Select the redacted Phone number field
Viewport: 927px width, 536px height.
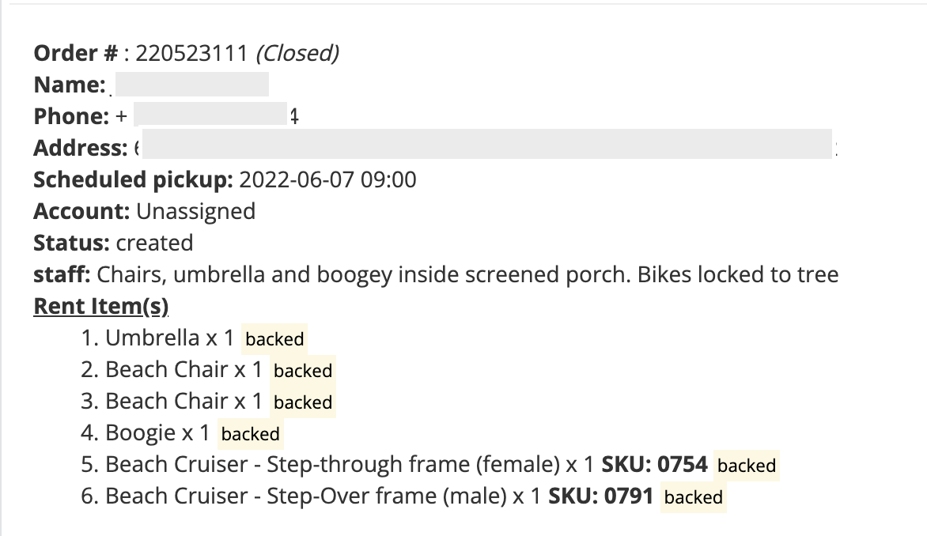(211, 114)
